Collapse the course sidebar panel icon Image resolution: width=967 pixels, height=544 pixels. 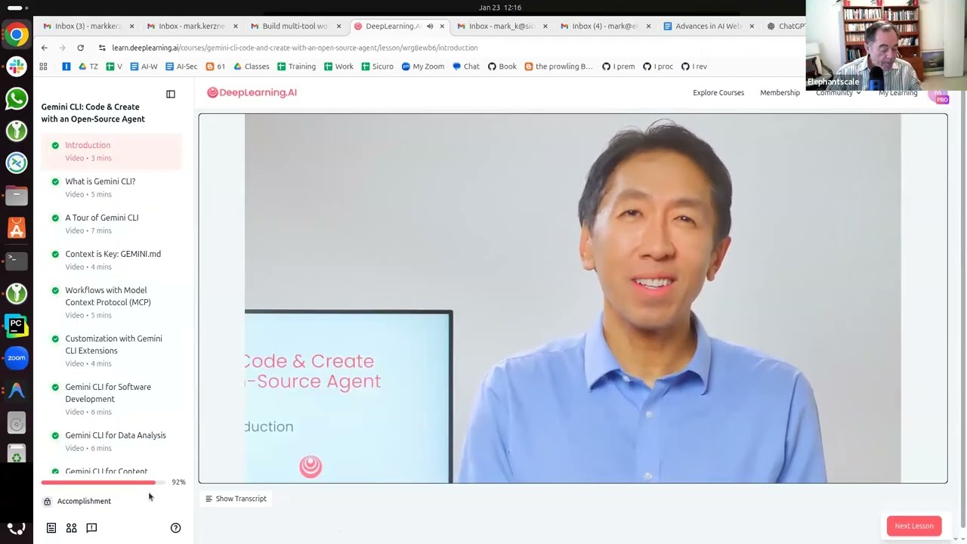[x=171, y=94]
